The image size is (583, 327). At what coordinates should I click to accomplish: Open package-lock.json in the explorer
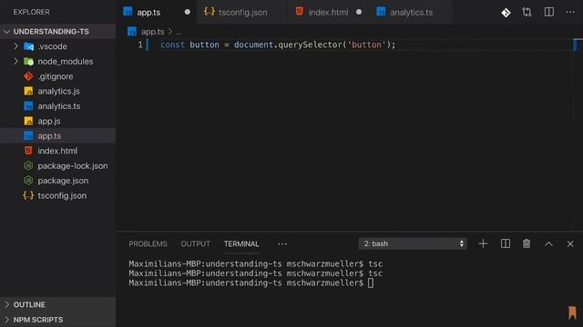point(57,165)
